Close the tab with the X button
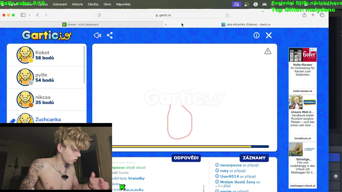 click(166, 25)
